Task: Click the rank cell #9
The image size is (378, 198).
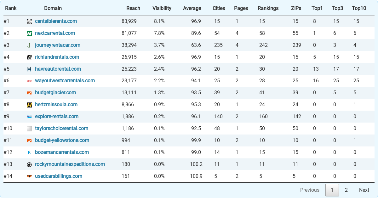Action: click(7, 116)
